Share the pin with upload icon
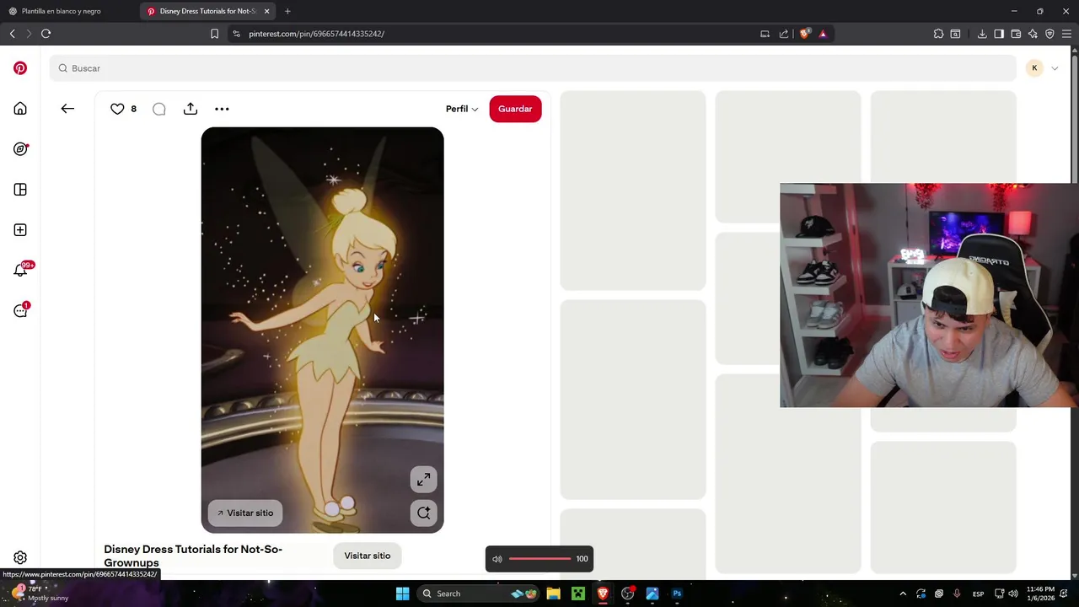Screen dimensions: 1079x607 [191, 109]
